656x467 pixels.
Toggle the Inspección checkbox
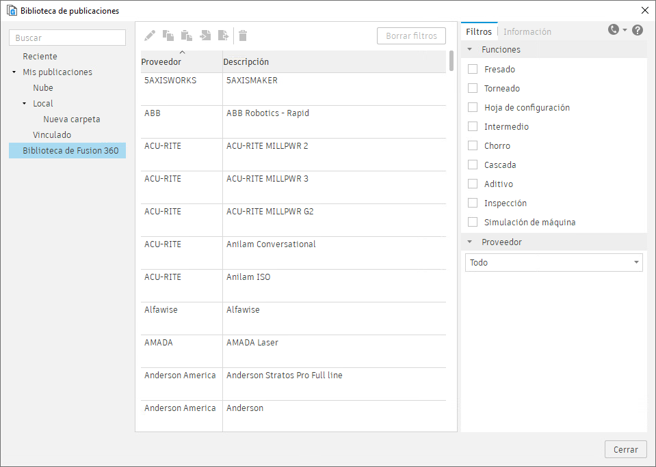(x=473, y=203)
